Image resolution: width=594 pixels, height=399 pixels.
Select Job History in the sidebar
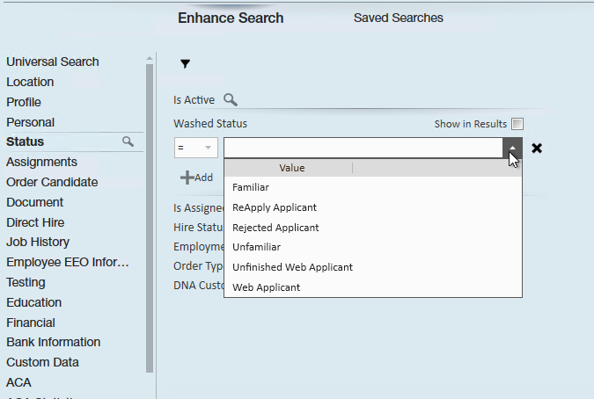[38, 242]
